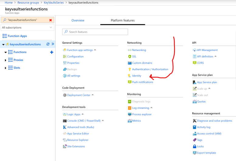The image size is (236, 161).
Task: Click the Search features input box
Action: (x=95, y=32)
